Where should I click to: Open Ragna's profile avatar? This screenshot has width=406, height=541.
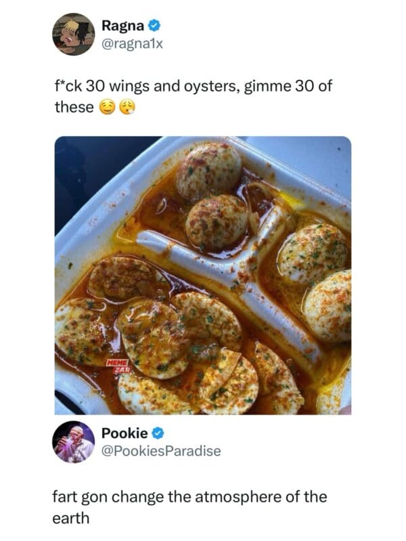point(74,35)
